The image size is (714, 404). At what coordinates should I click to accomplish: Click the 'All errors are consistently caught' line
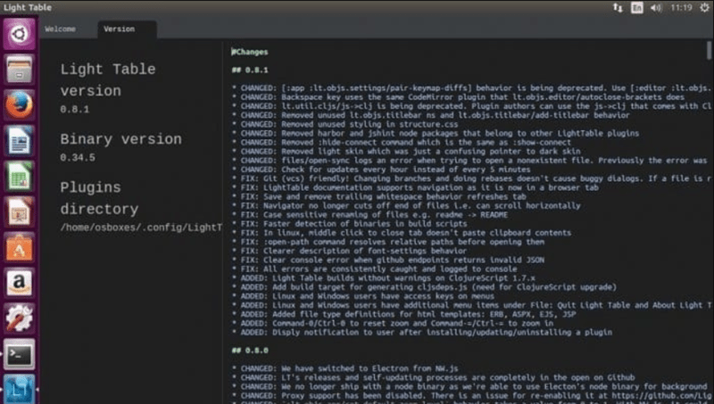pyautogui.click(x=374, y=268)
